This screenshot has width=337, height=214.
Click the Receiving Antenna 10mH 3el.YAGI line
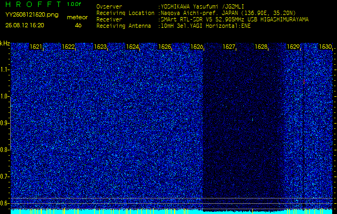tap(205, 26)
